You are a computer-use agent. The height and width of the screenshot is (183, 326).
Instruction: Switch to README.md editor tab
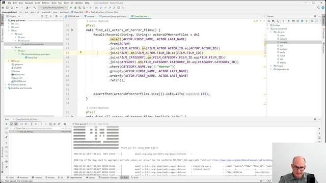tap(72, 16)
